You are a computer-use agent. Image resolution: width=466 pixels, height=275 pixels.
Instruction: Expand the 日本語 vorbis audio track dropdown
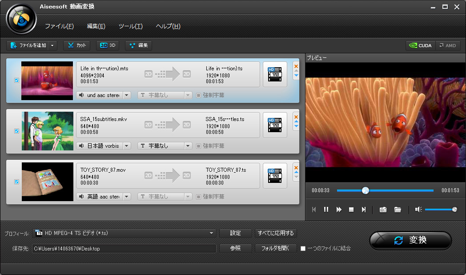[x=127, y=146]
